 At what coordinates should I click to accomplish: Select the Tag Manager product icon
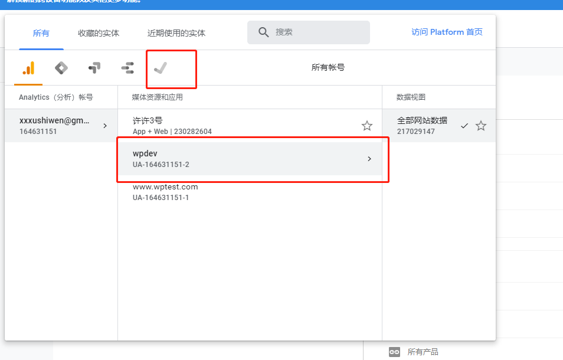61,68
